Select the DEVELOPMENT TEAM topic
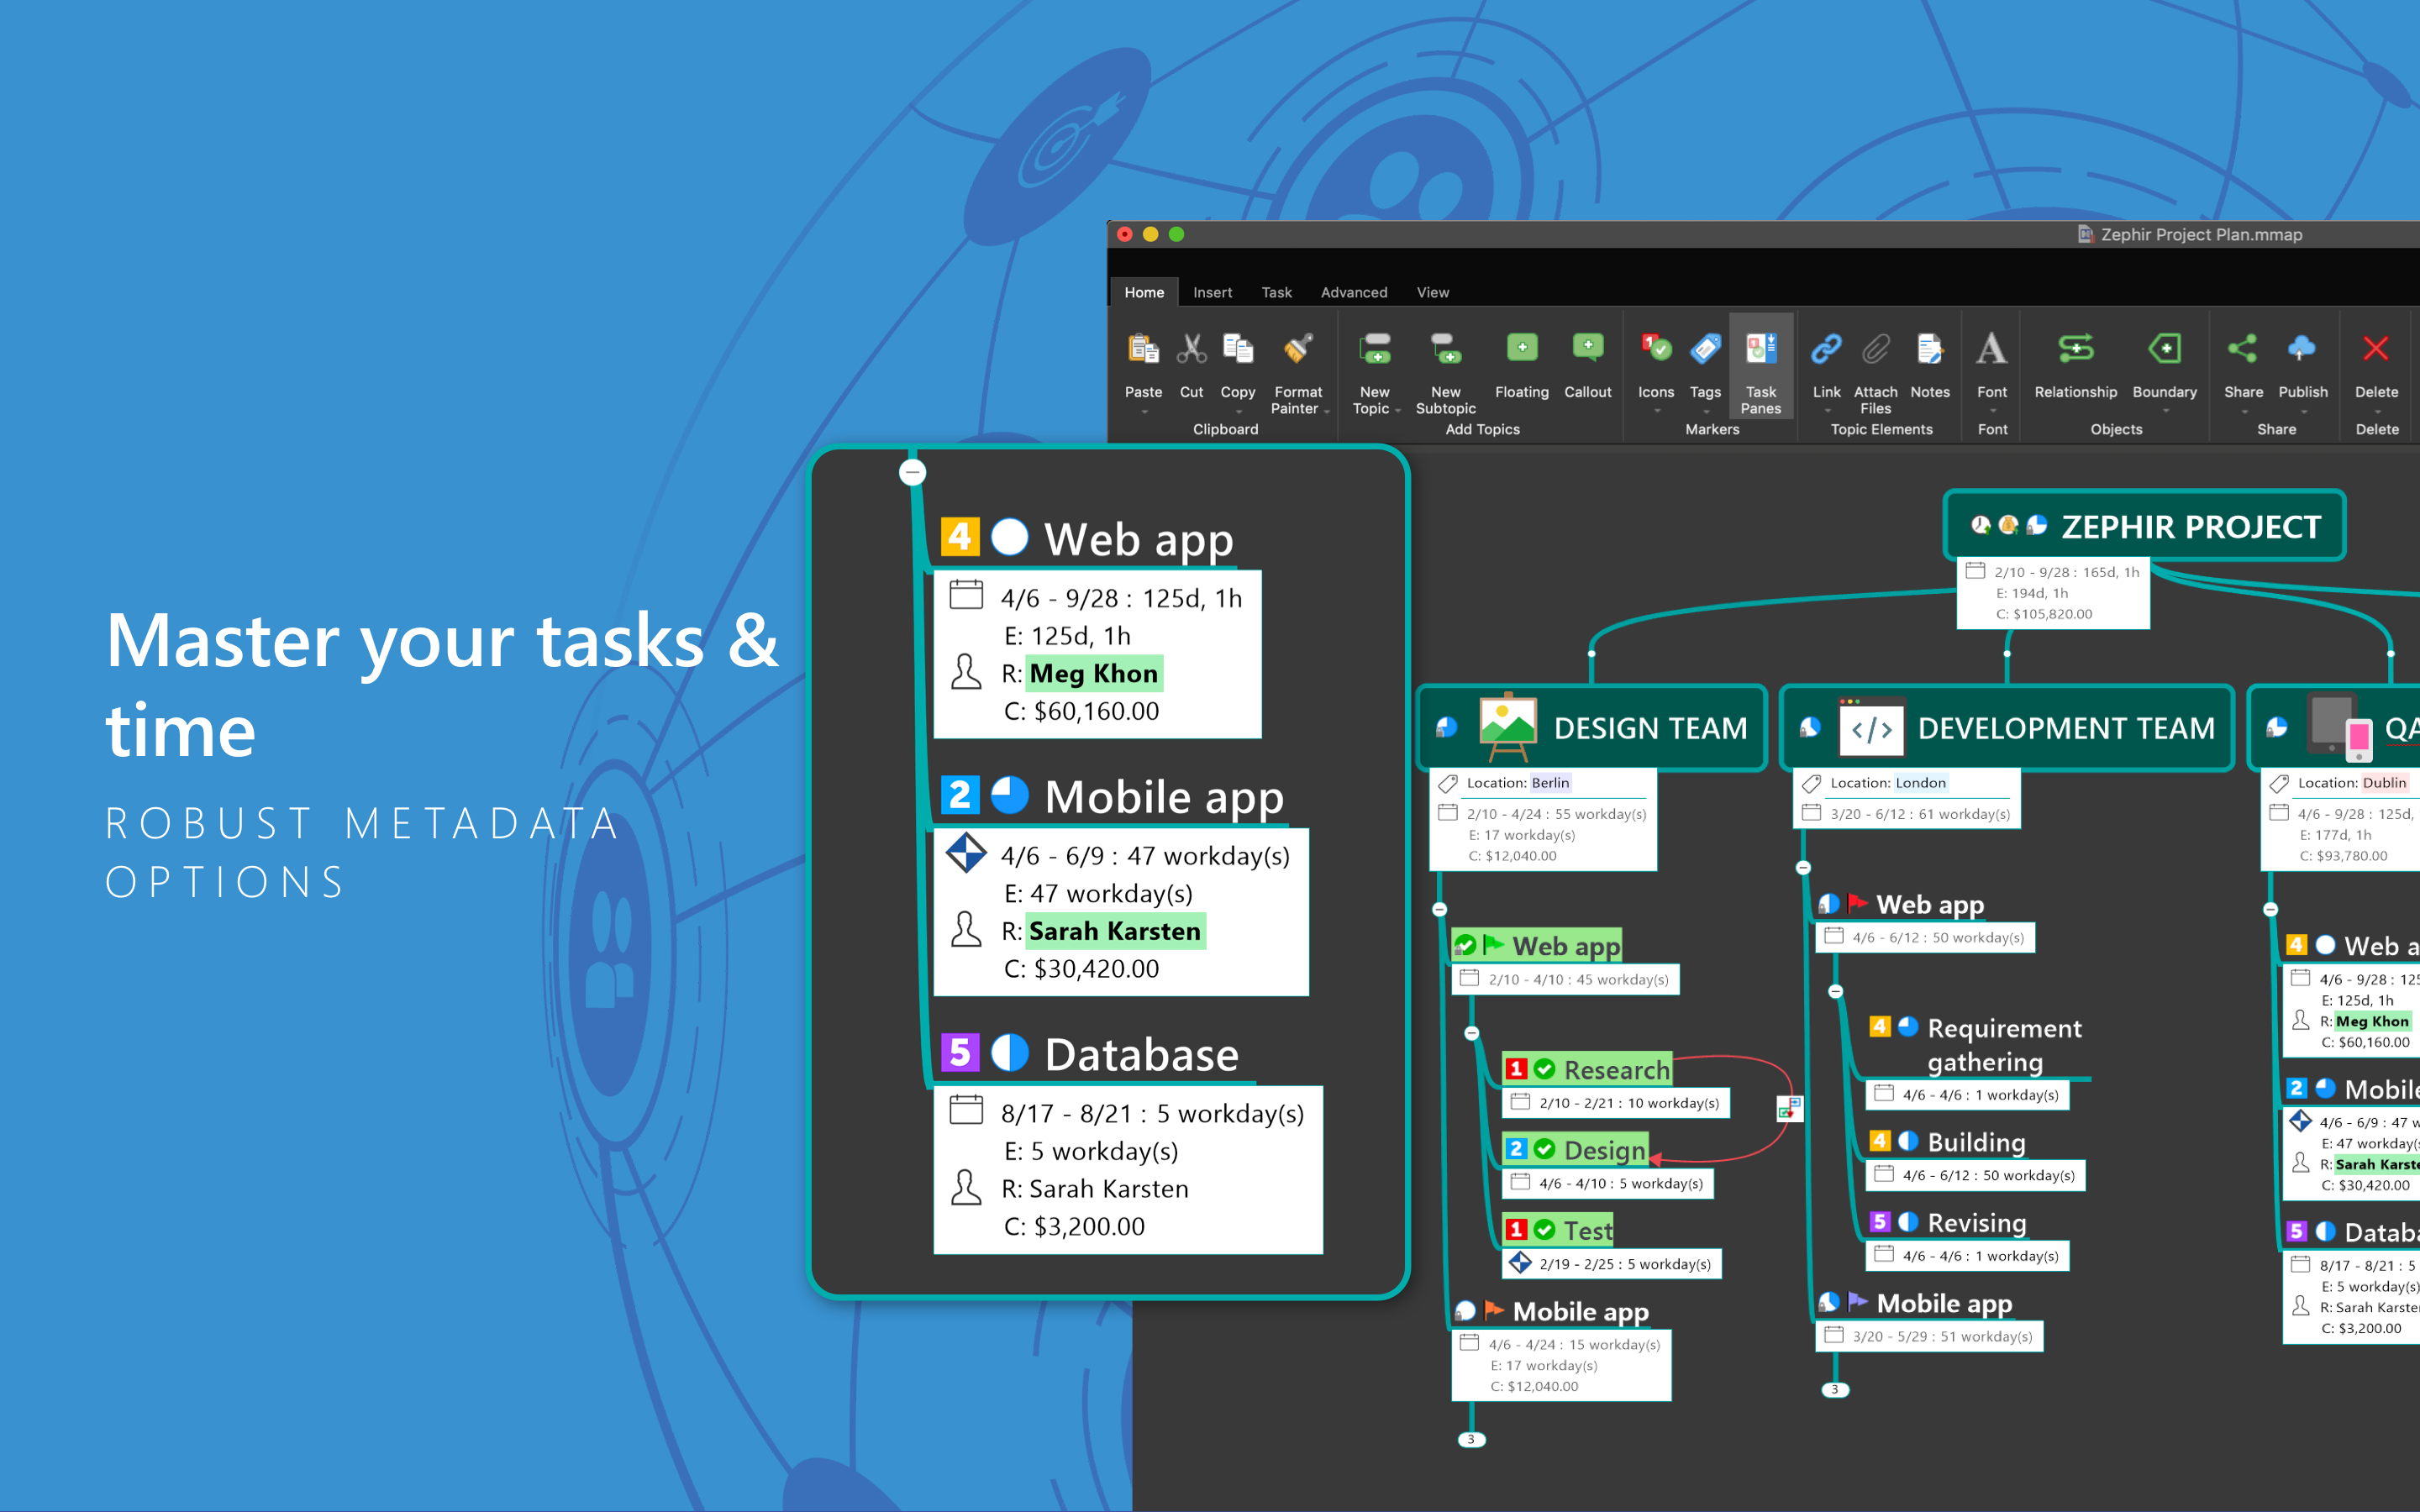This screenshot has height=1512, width=2420. tap(2007, 728)
